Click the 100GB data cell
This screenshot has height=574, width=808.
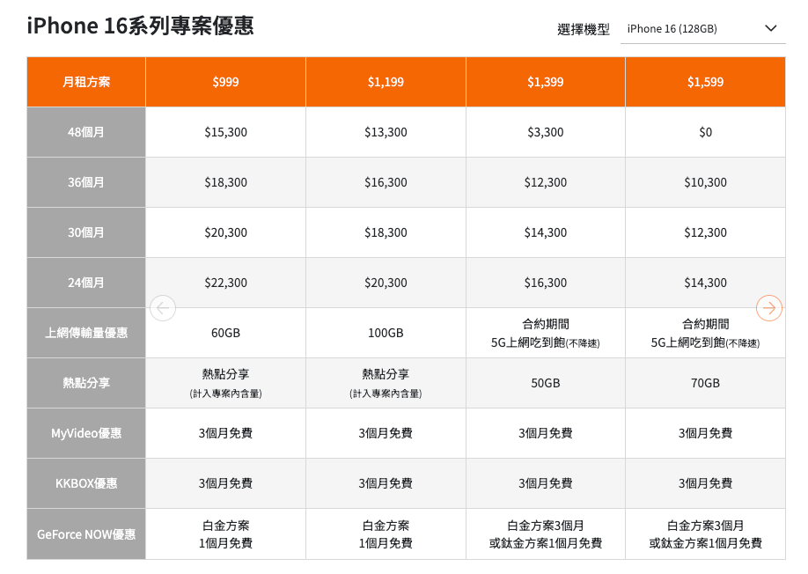tap(386, 333)
